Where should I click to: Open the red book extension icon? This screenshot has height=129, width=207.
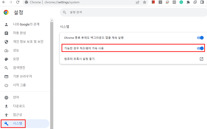[153, 2]
